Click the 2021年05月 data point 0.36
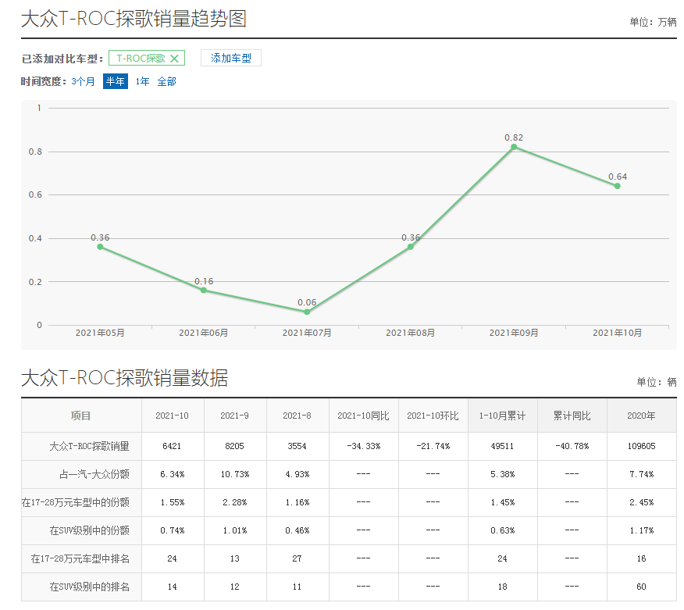This screenshot has height=610, width=684. click(100, 247)
